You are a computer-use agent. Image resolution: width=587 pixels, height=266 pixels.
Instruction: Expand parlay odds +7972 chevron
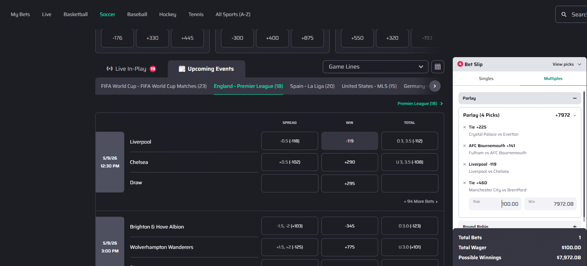tap(575, 115)
